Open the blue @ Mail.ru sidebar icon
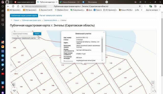The height and width of the screenshot is (94, 163). click(3, 51)
